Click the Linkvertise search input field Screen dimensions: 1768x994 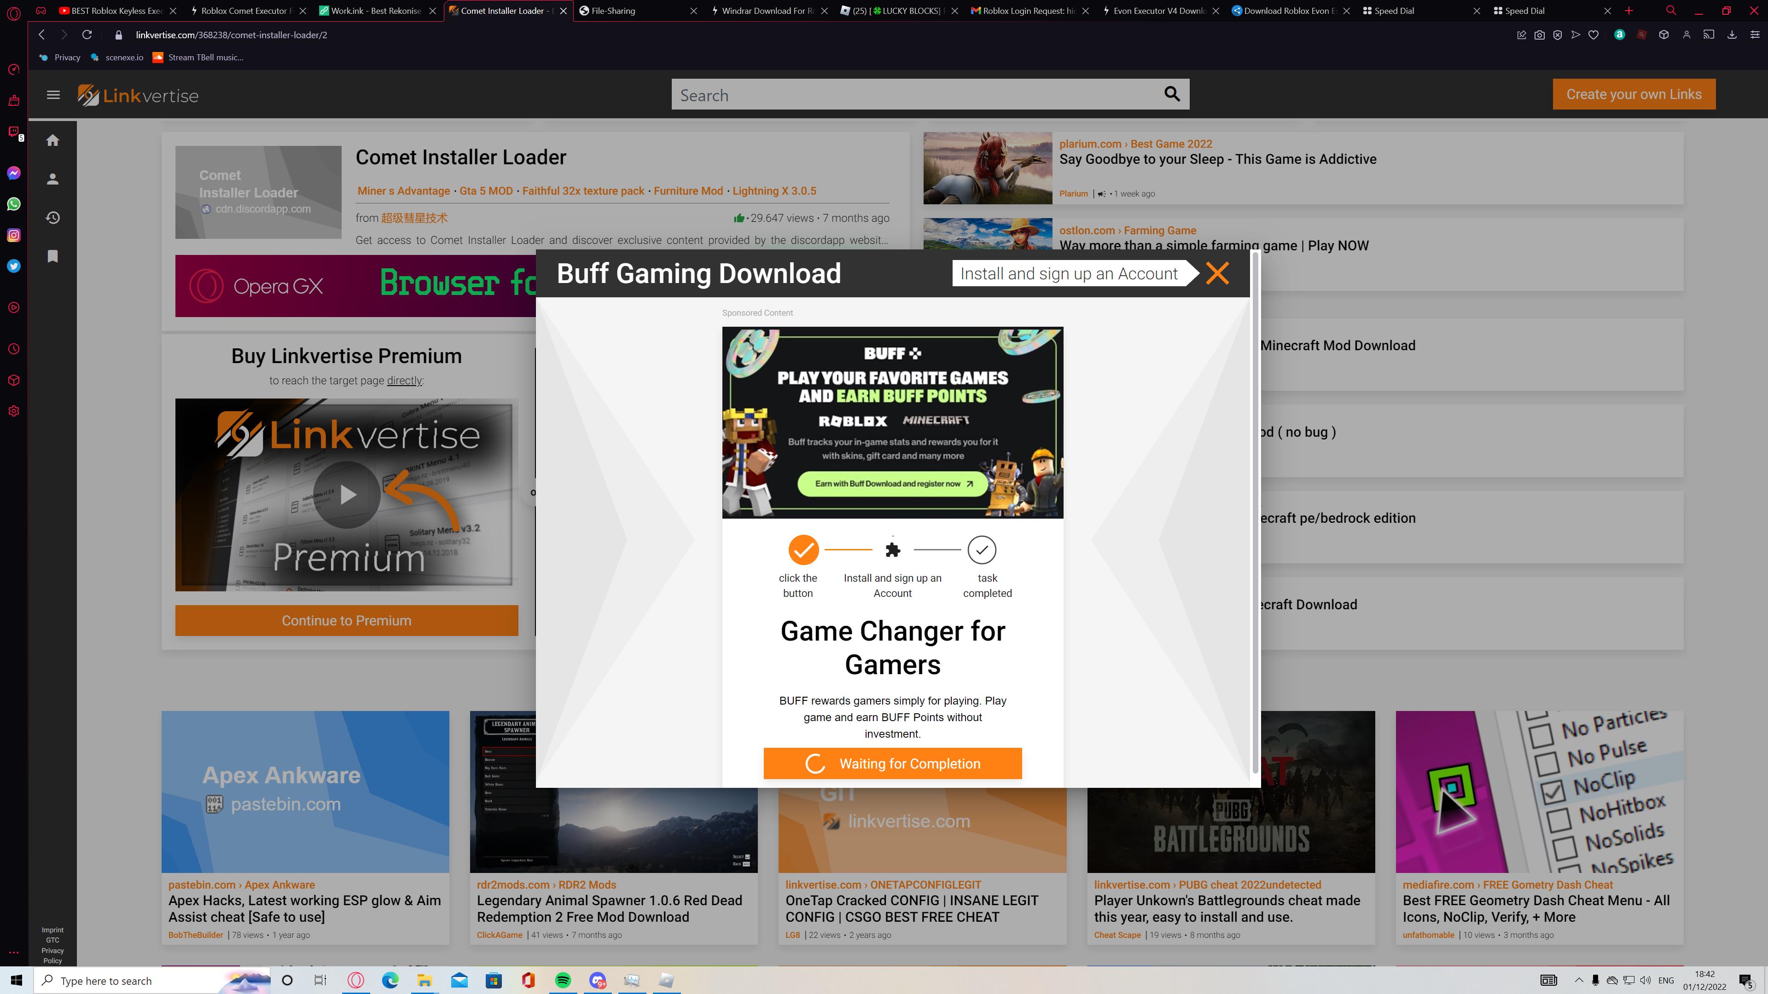(x=913, y=95)
